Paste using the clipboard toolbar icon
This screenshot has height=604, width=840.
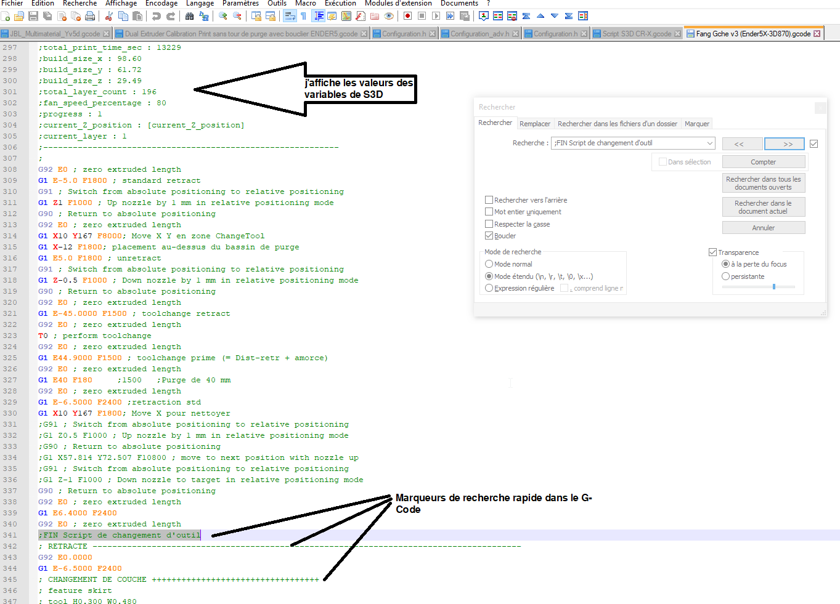(x=137, y=16)
